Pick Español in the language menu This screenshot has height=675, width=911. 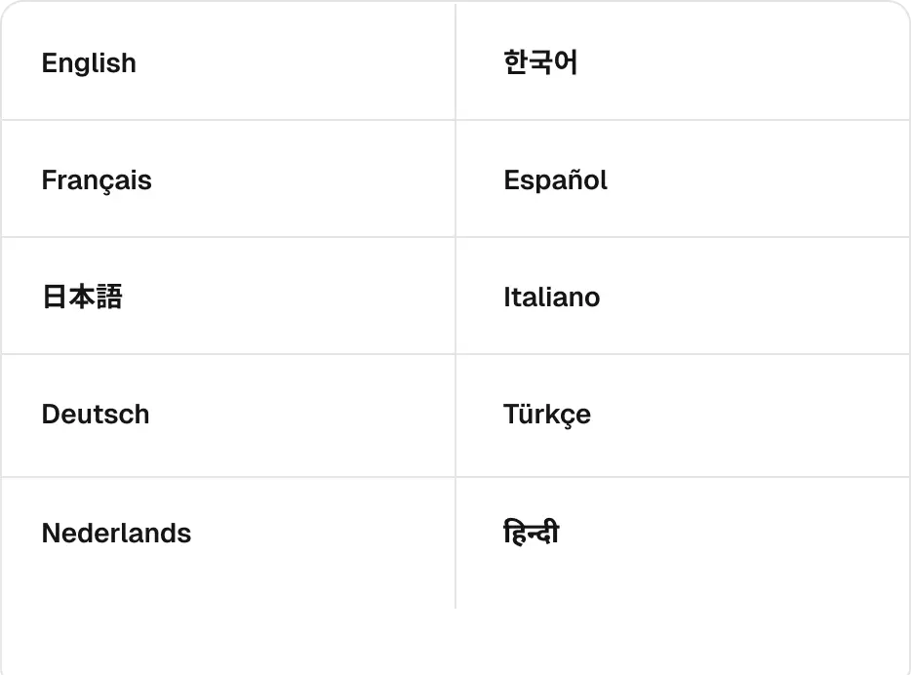pyautogui.click(x=555, y=180)
